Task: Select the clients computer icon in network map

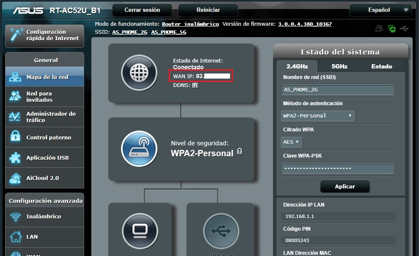Action: pyautogui.click(x=140, y=231)
